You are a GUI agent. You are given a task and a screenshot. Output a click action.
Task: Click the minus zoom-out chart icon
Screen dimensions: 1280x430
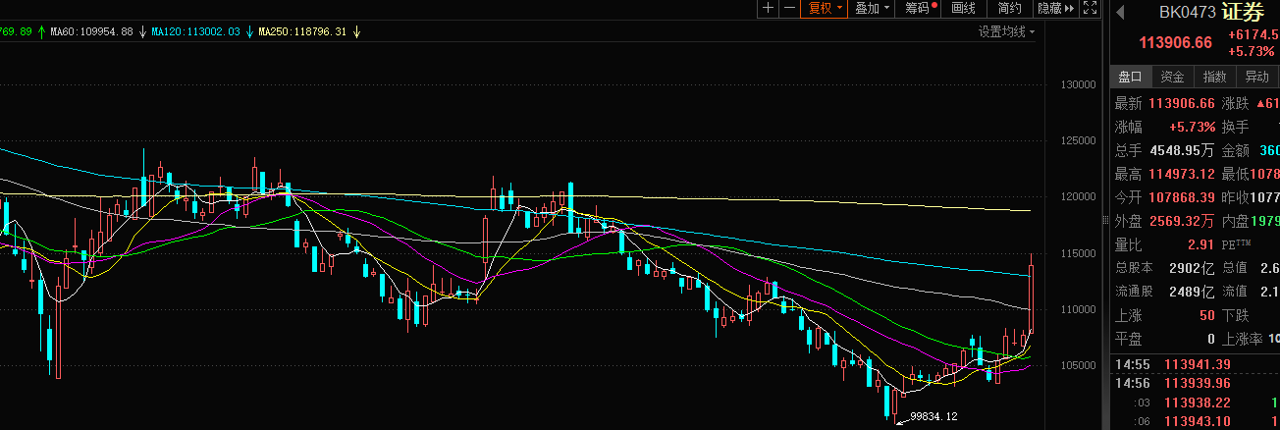pos(788,9)
